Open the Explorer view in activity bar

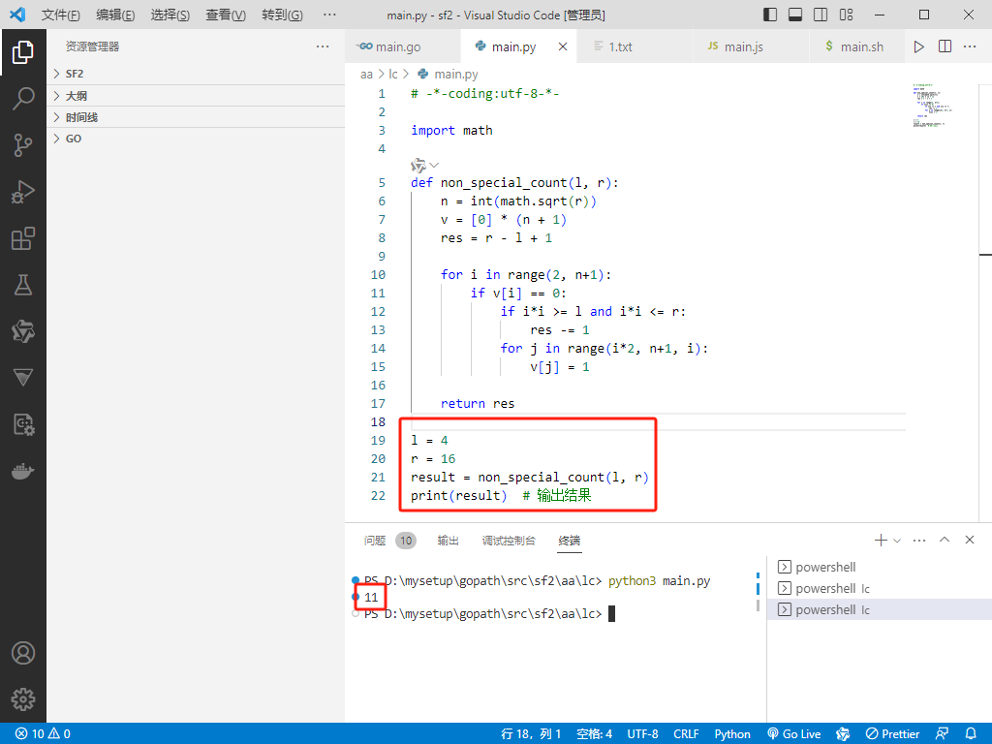[23, 52]
